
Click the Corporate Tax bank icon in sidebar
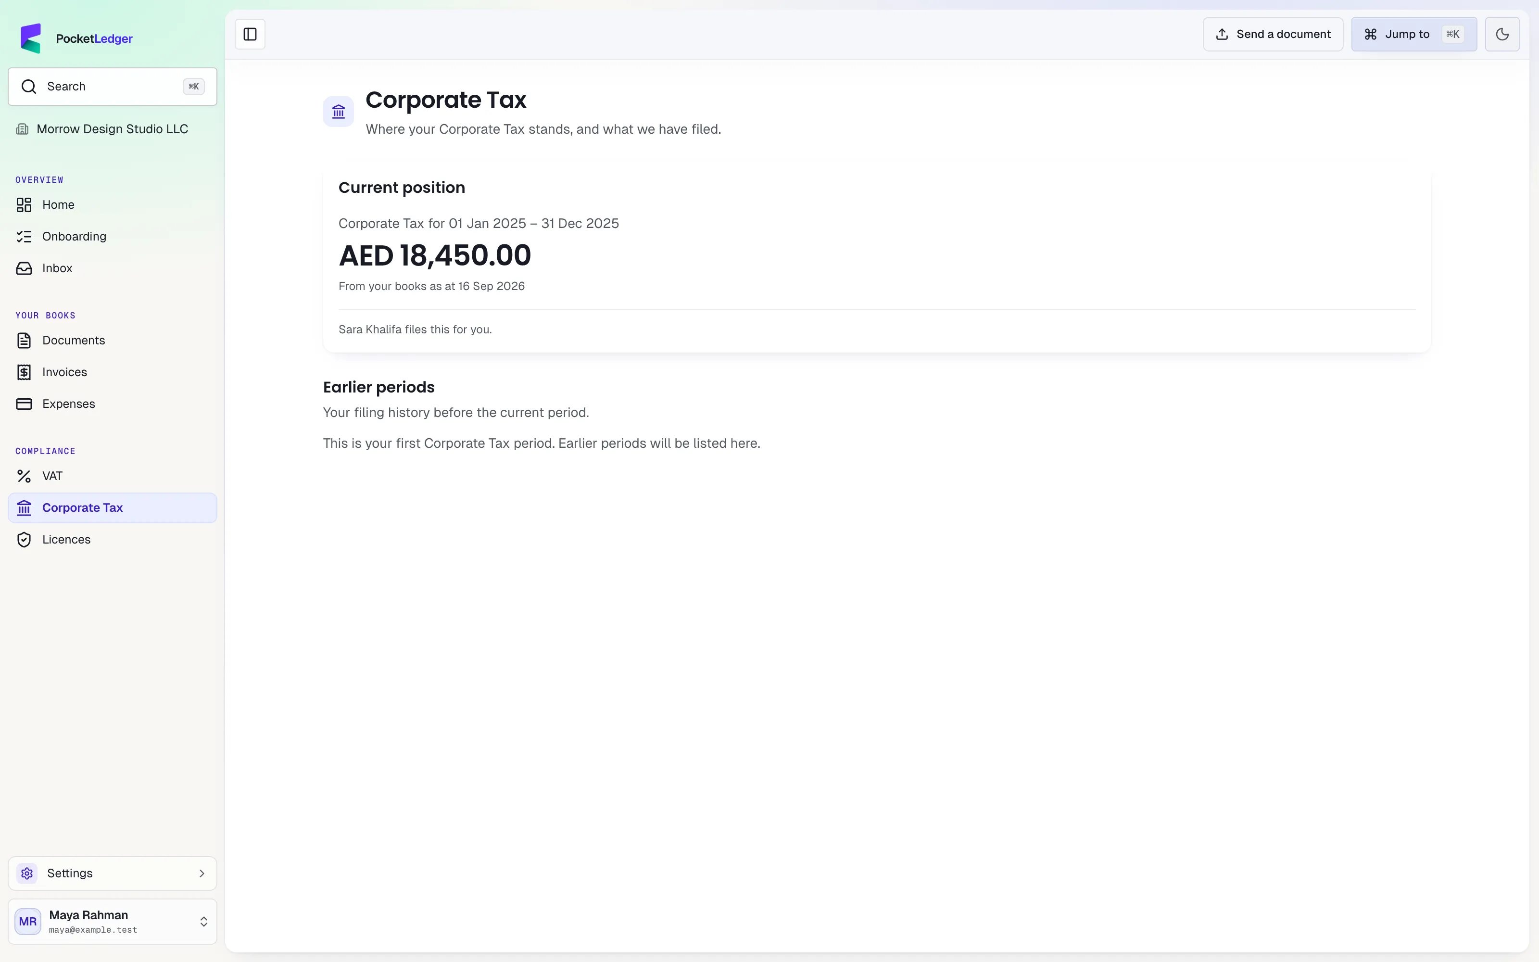click(x=24, y=508)
